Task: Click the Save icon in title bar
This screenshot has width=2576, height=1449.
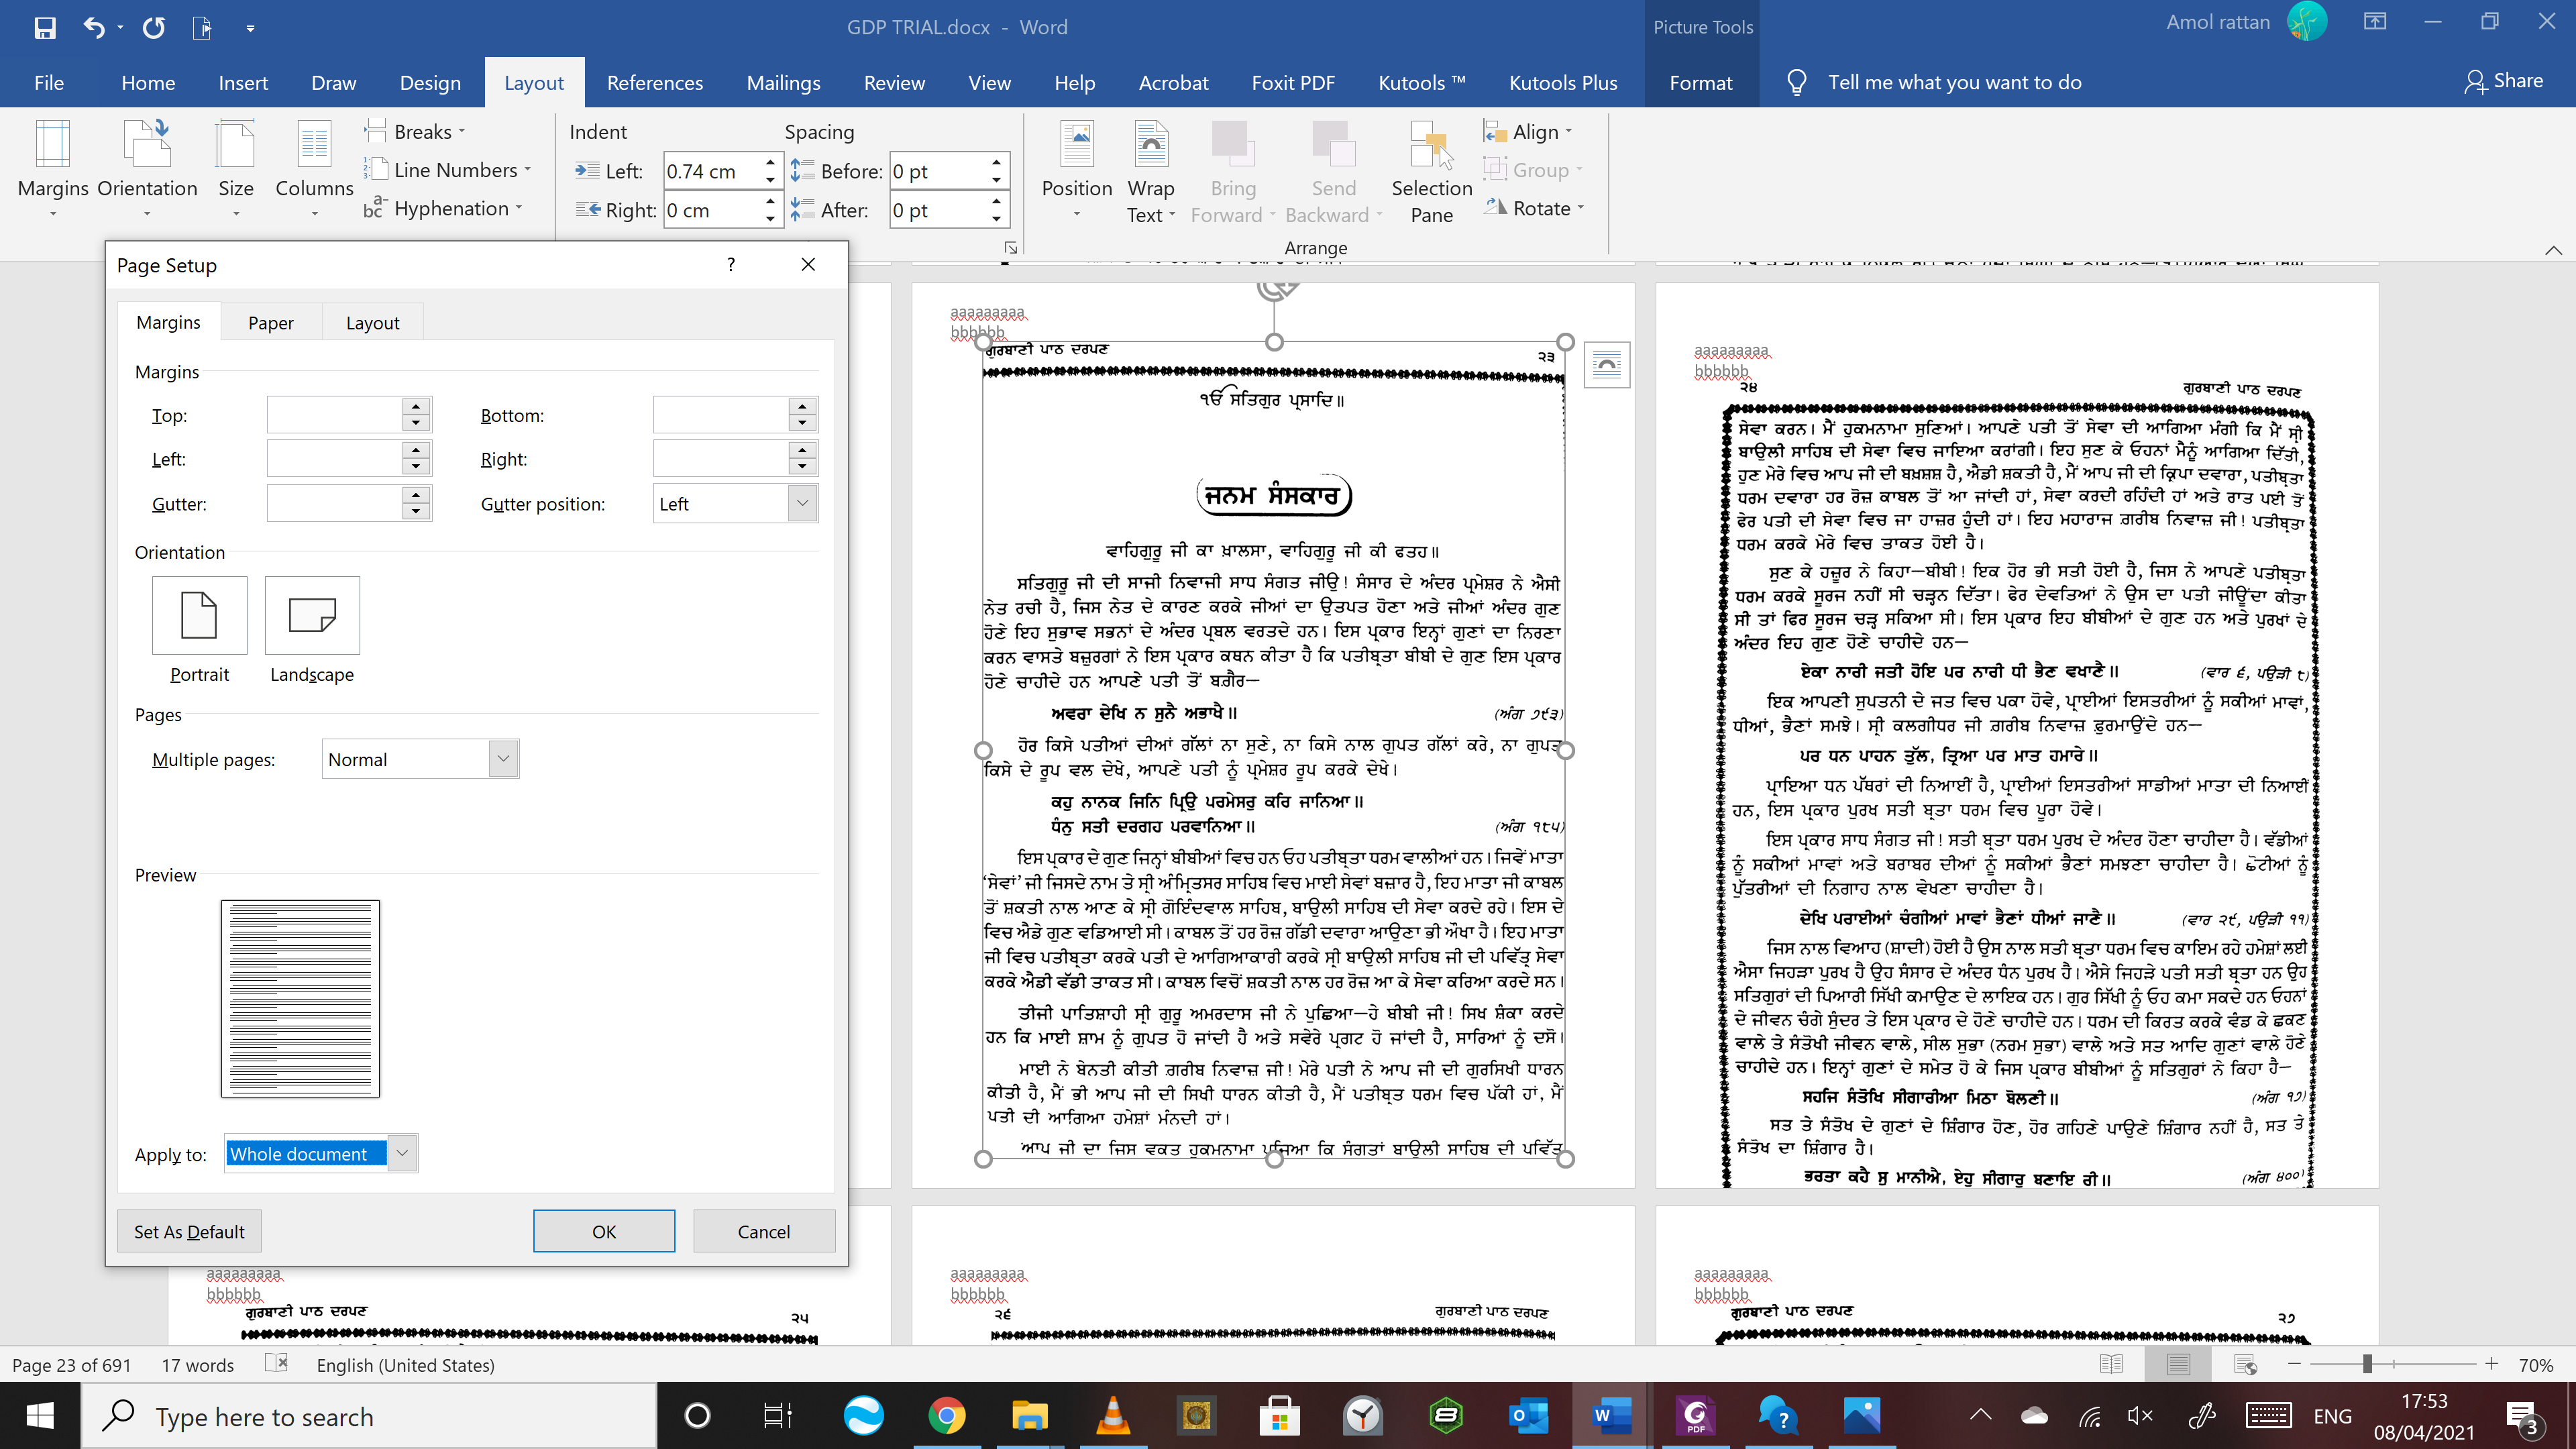Action: 45,27
